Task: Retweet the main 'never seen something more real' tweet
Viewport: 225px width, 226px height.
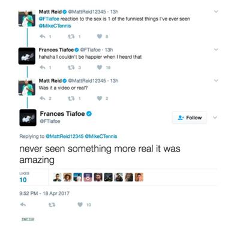Action: click(x=52, y=204)
